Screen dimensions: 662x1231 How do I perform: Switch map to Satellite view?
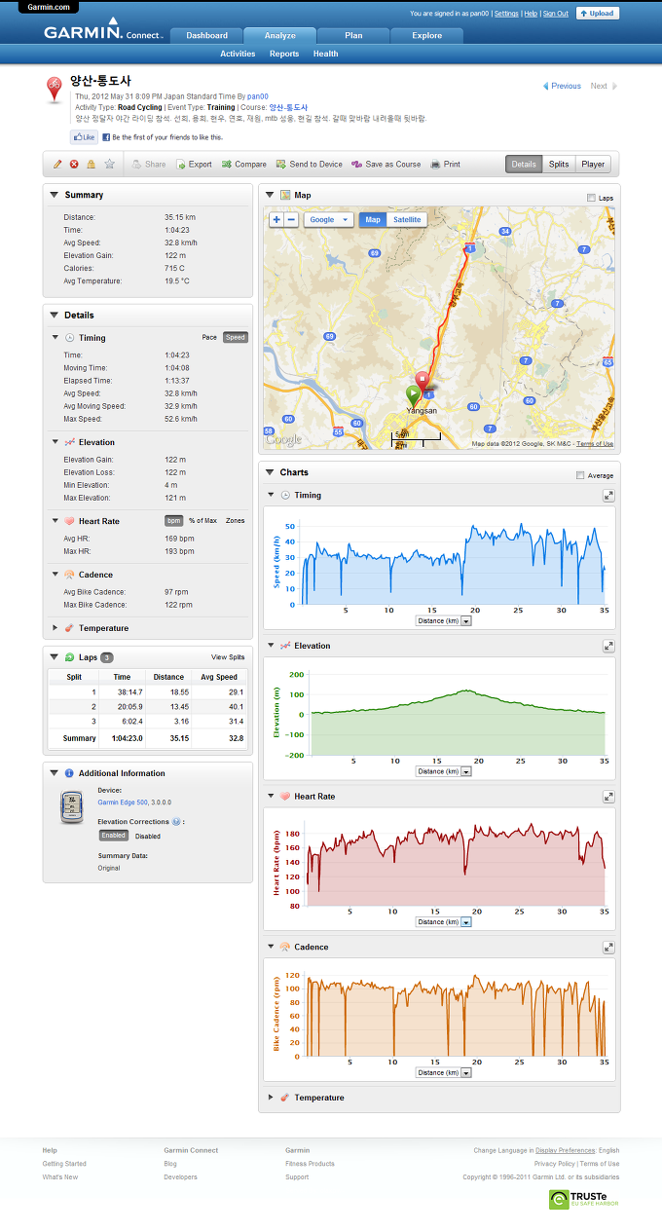pos(407,220)
